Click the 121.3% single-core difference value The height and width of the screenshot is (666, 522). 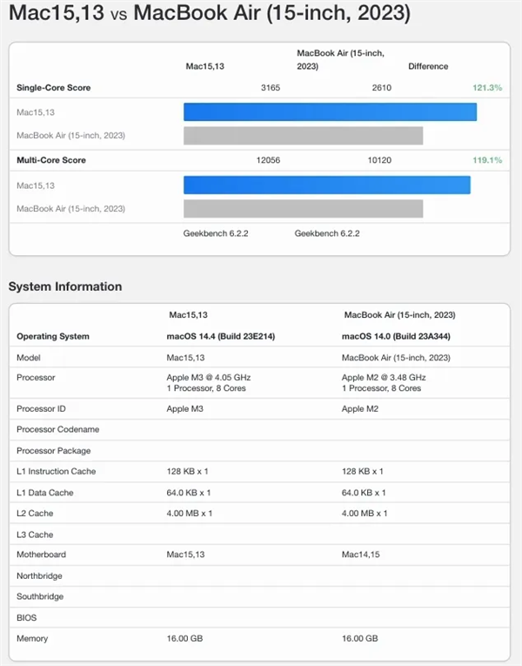click(487, 88)
